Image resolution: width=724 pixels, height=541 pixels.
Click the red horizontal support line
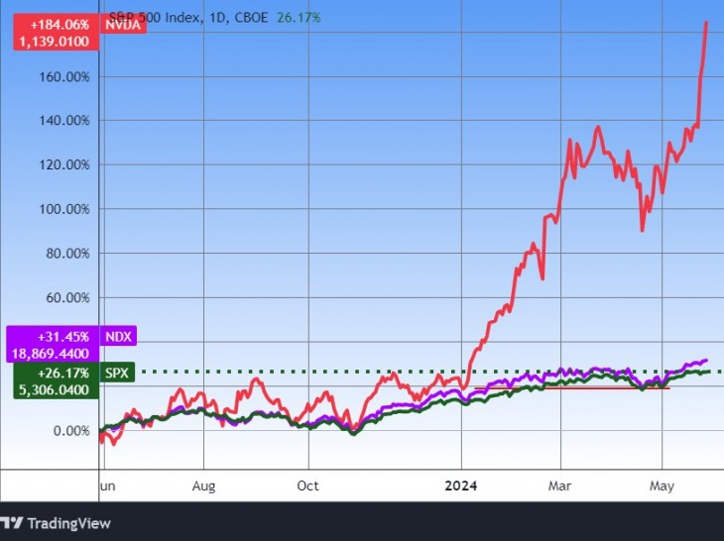tap(572, 388)
